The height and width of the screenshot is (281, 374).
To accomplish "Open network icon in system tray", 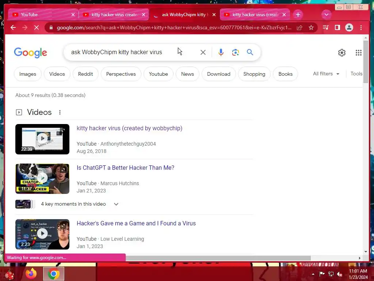I will (331, 274).
